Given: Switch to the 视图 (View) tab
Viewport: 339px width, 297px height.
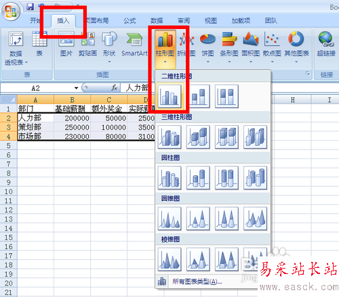Looking at the screenshot, I should (211, 21).
